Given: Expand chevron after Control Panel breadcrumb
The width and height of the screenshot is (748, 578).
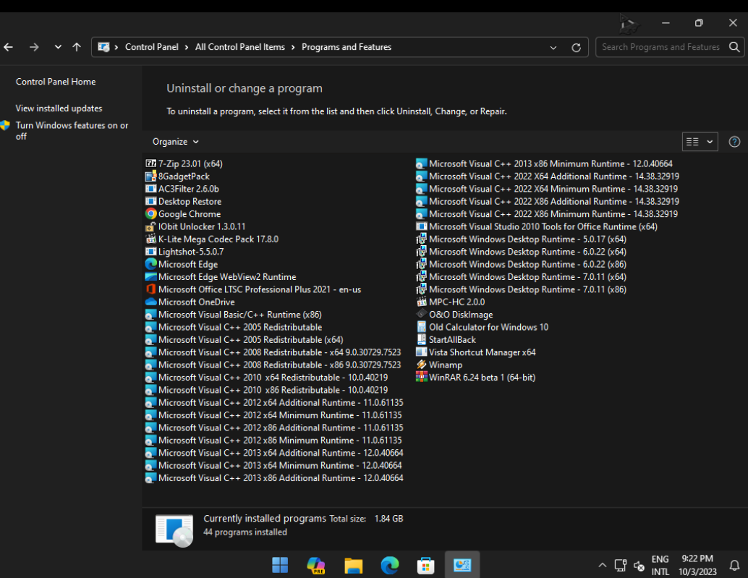Looking at the screenshot, I should tap(187, 47).
